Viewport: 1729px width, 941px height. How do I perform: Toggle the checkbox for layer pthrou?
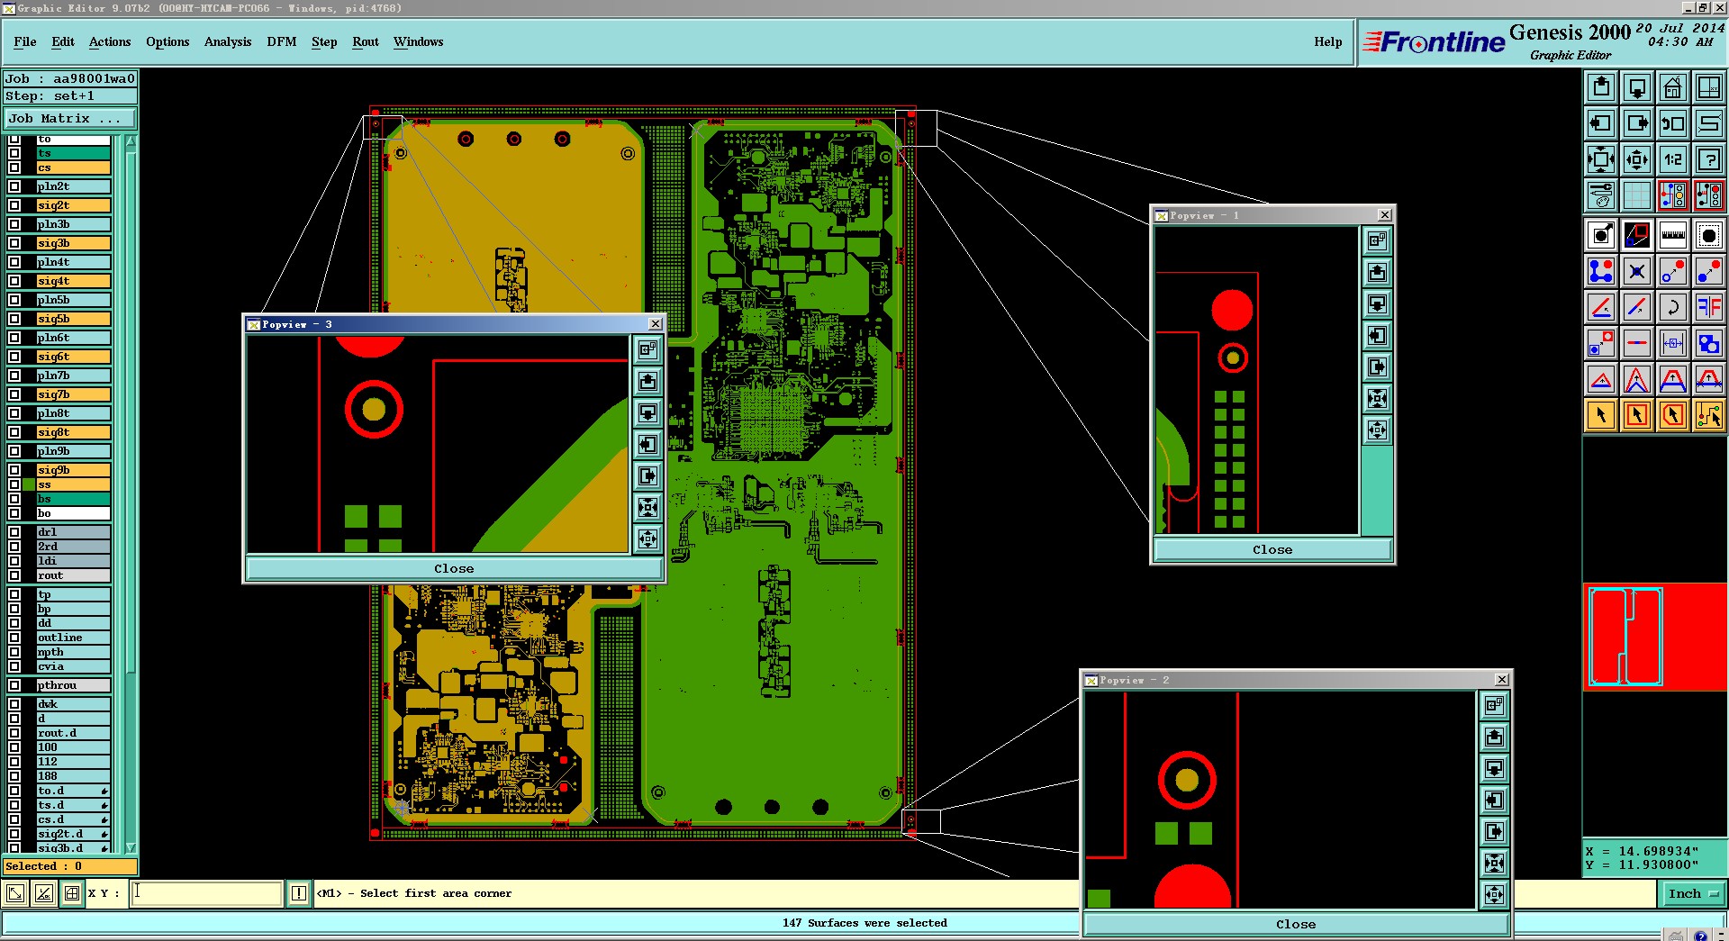14,685
